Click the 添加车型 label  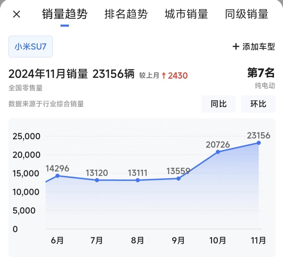[x=258, y=46]
